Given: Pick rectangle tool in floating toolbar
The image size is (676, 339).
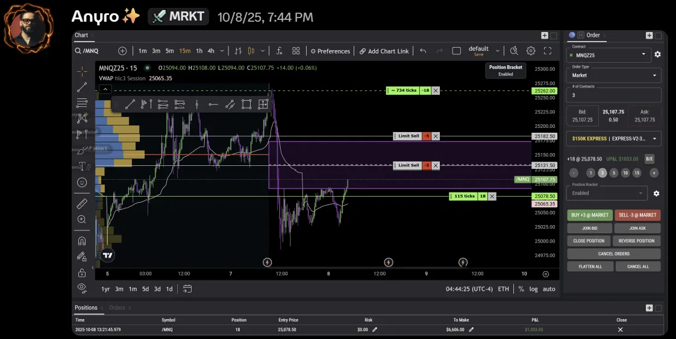Looking at the screenshot, I should pos(246,104).
